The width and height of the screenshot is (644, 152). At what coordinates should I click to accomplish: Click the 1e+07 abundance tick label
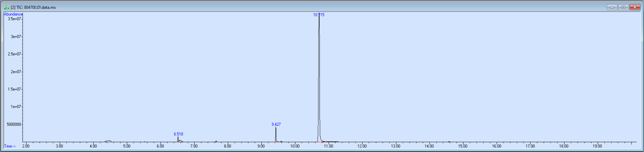pos(16,107)
